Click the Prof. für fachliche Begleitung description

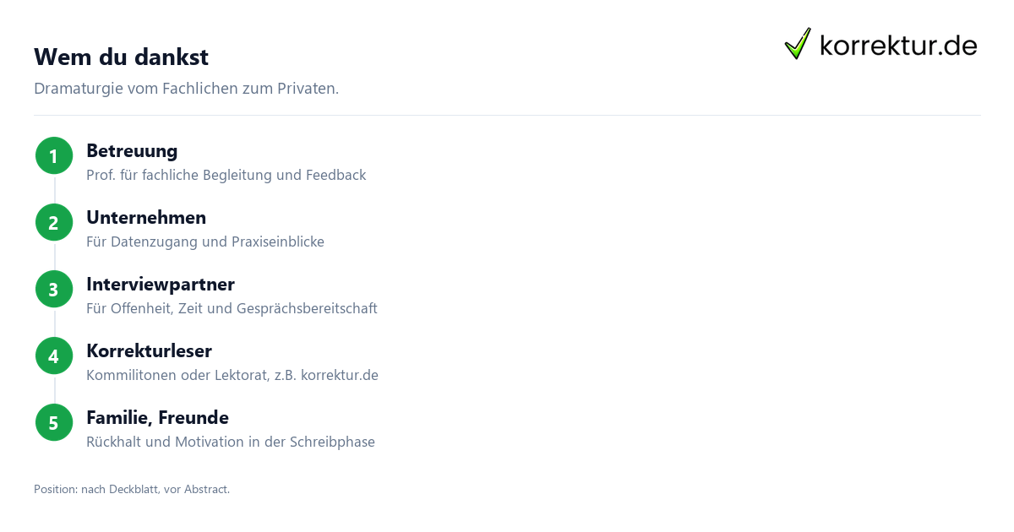(x=226, y=176)
